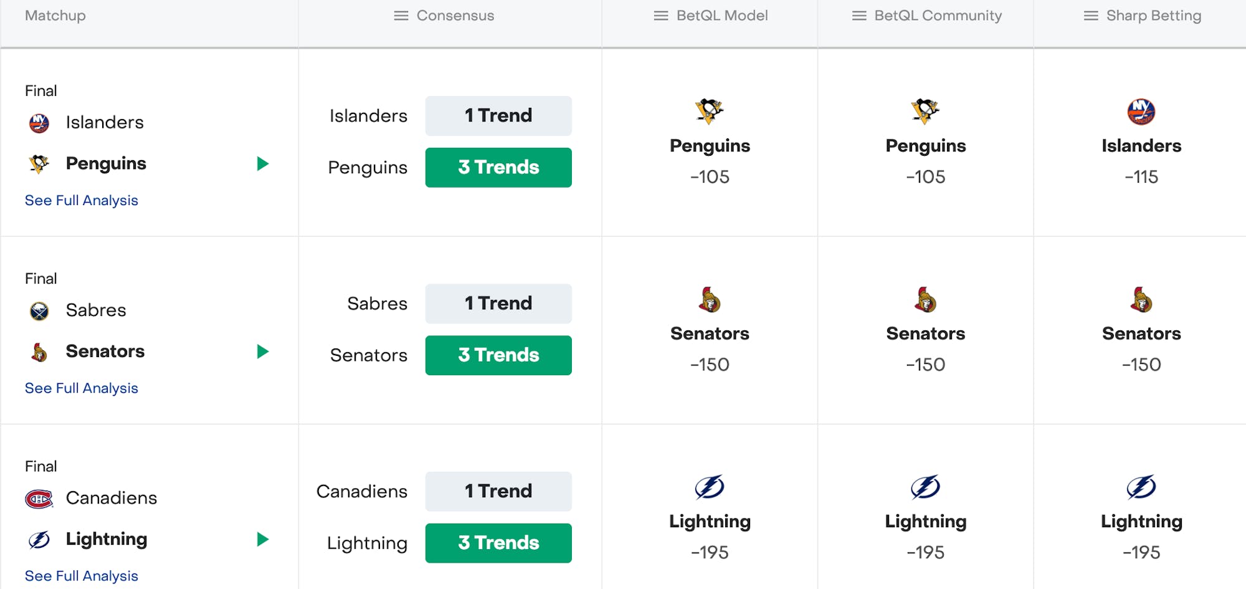
Task: Expand the Canadiens vs Lightning matchup arrow
Action: (263, 539)
